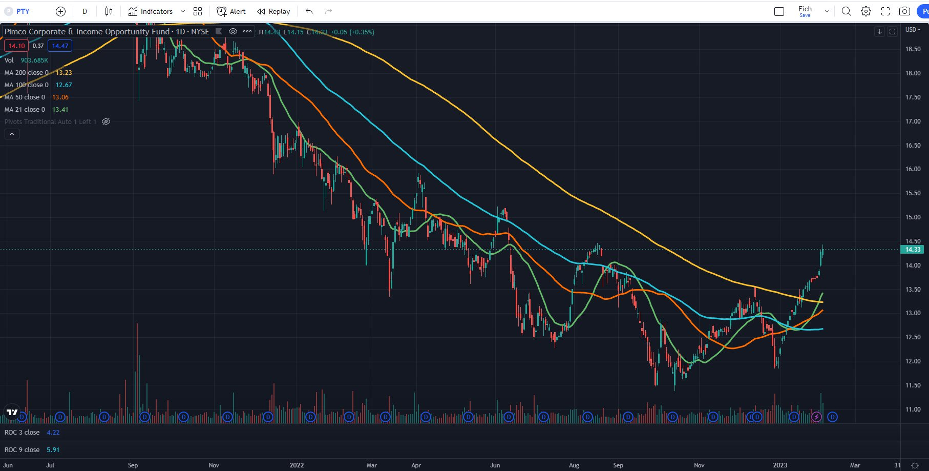Click the 2022 label on time axis
Image resolution: width=929 pixels, height=471 pixels.
coord(297,465)
